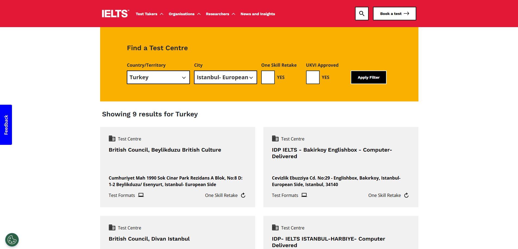Image resolution: width=518 pixels, height=249 pixels.
Task: Click the Cumhuriyet Mah 1990 Sok address
Action: pyautogui.click(x=175, y=181)
